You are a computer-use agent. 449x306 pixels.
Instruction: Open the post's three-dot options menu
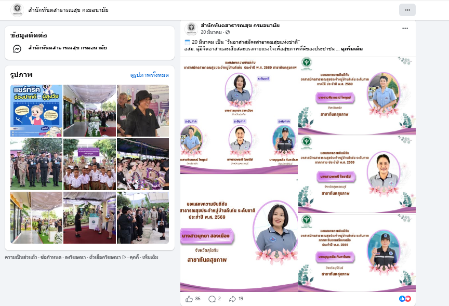tap(405, 28)
